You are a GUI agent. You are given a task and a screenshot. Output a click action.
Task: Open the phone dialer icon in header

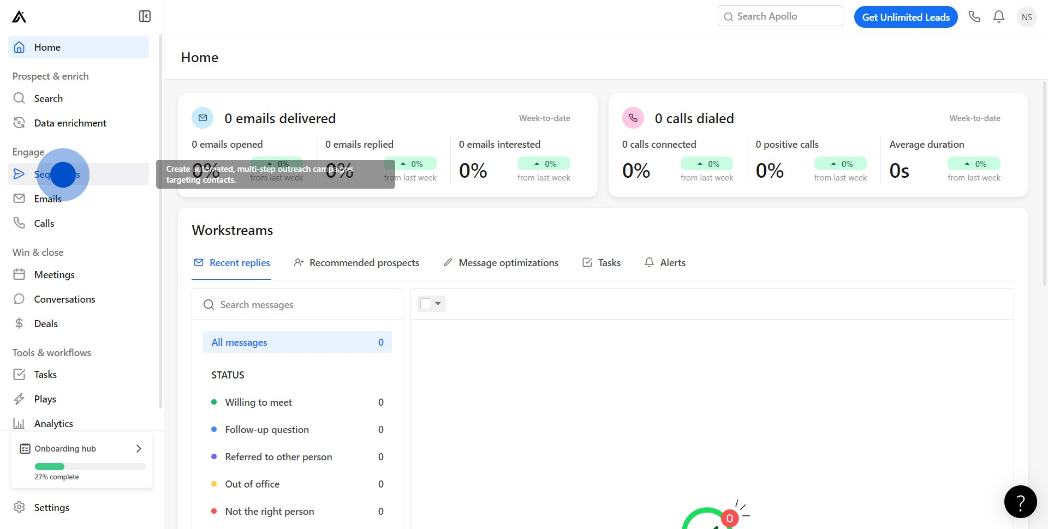click(x=974, y=17)
